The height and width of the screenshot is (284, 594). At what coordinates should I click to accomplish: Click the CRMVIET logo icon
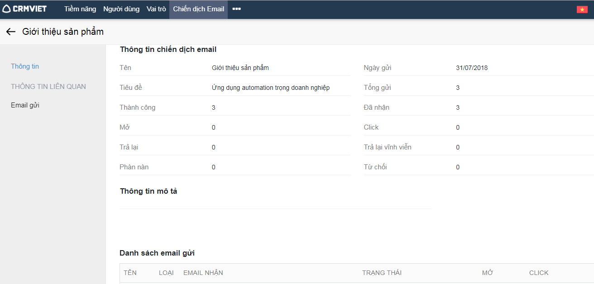[7, 9]
